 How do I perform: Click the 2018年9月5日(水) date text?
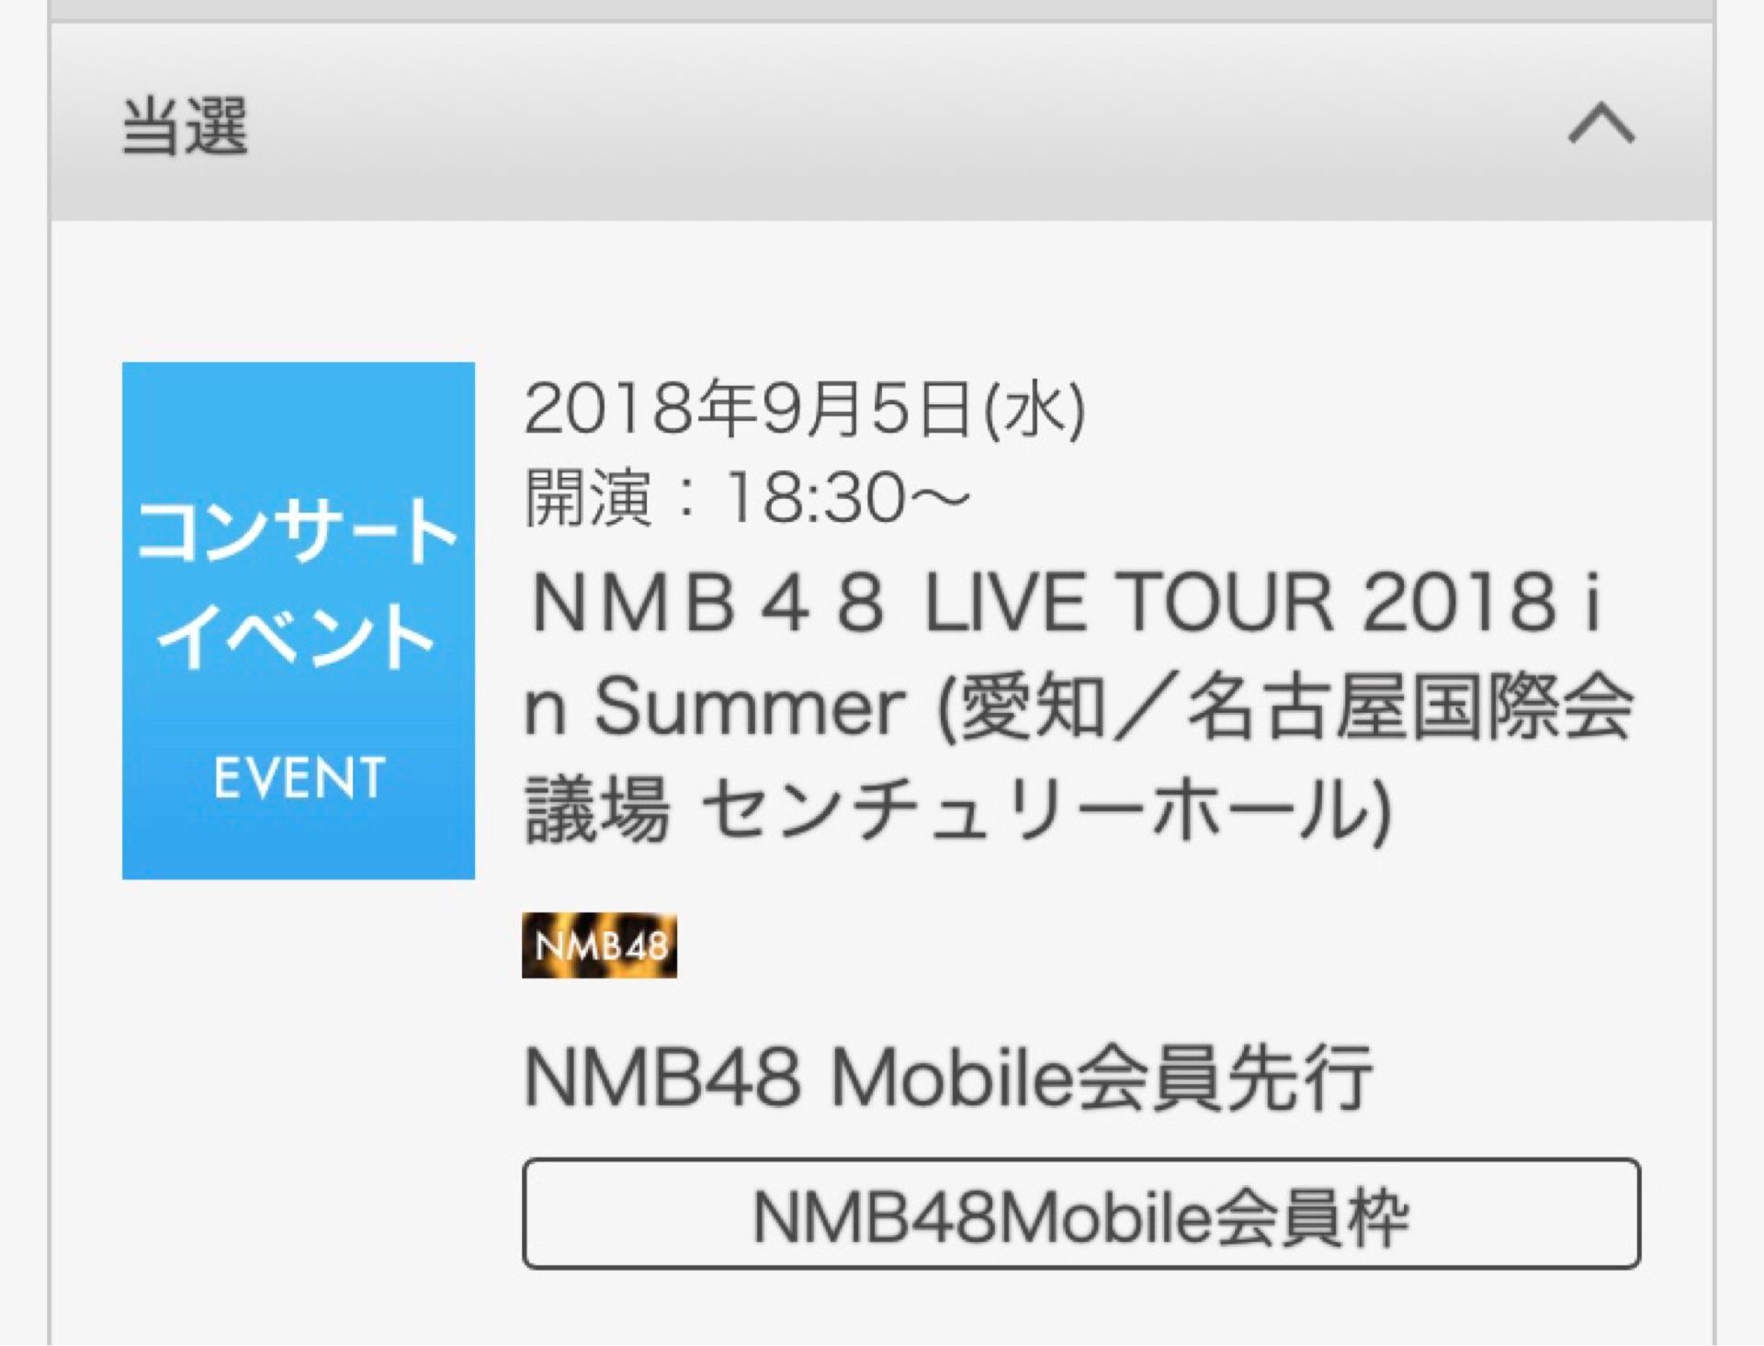[804, 409]
